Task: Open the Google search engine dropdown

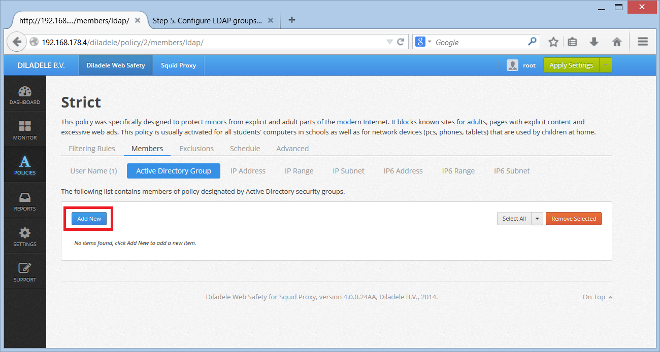Action: [423, 42]
